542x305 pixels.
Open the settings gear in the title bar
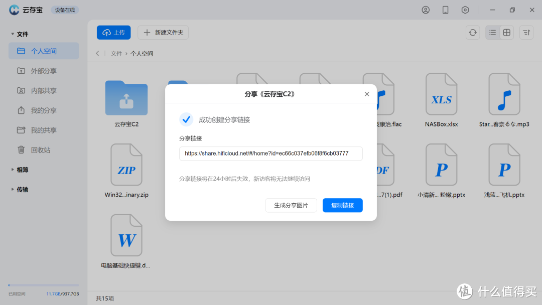465,9
